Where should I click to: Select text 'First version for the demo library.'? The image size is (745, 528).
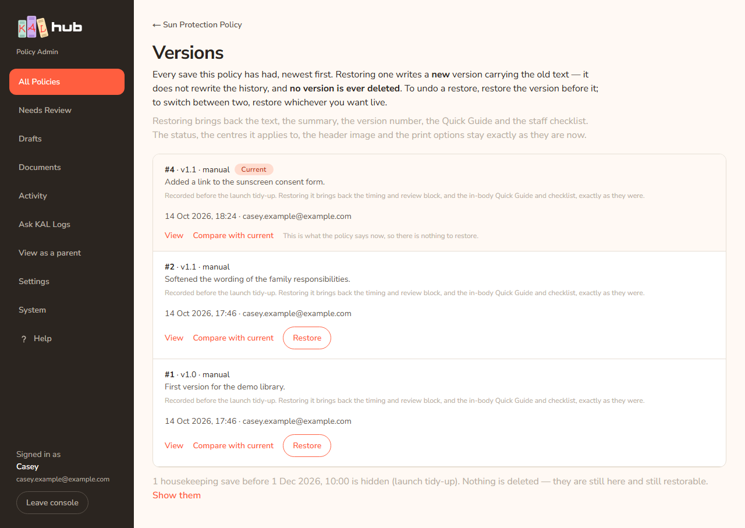tap(225, 387)
